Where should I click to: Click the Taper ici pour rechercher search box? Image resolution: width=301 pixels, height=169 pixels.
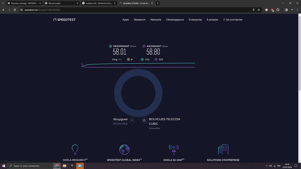point(30,166)
